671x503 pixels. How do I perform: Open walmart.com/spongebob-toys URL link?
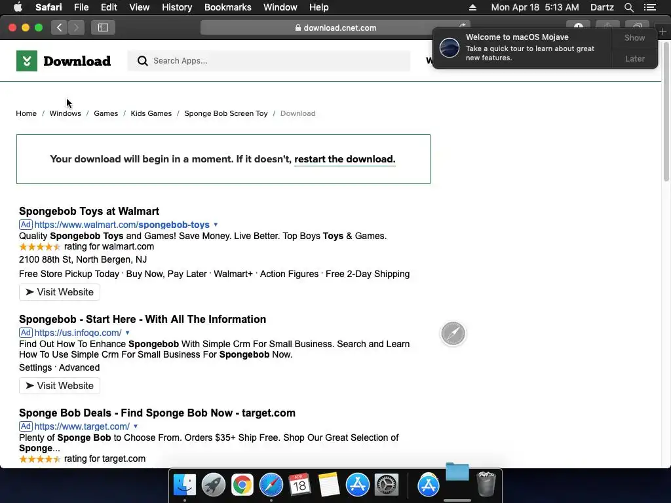(122, 225)
